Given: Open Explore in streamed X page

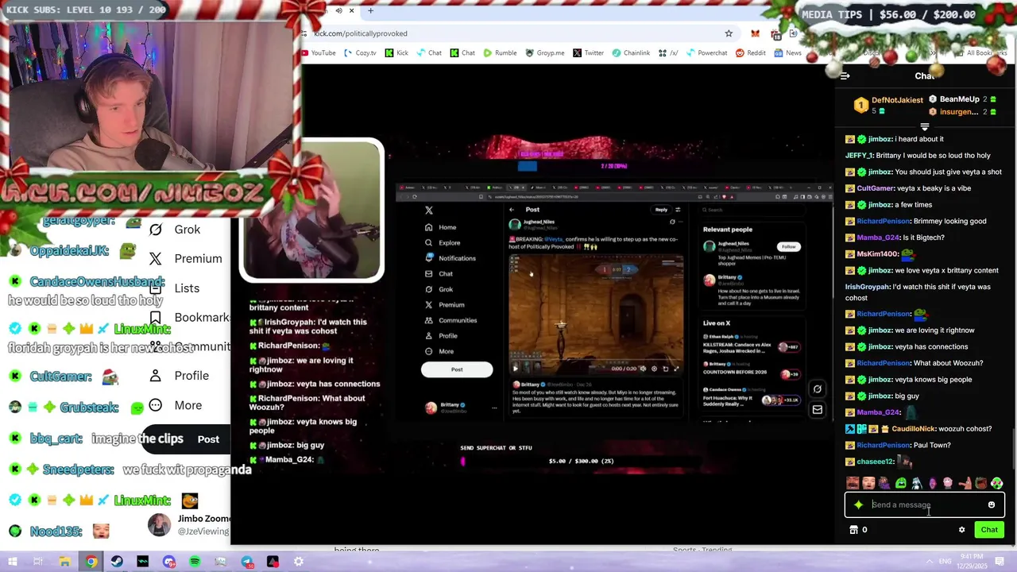Looking at the screenshot, I should pyautogui.click(x=443, y=242).
